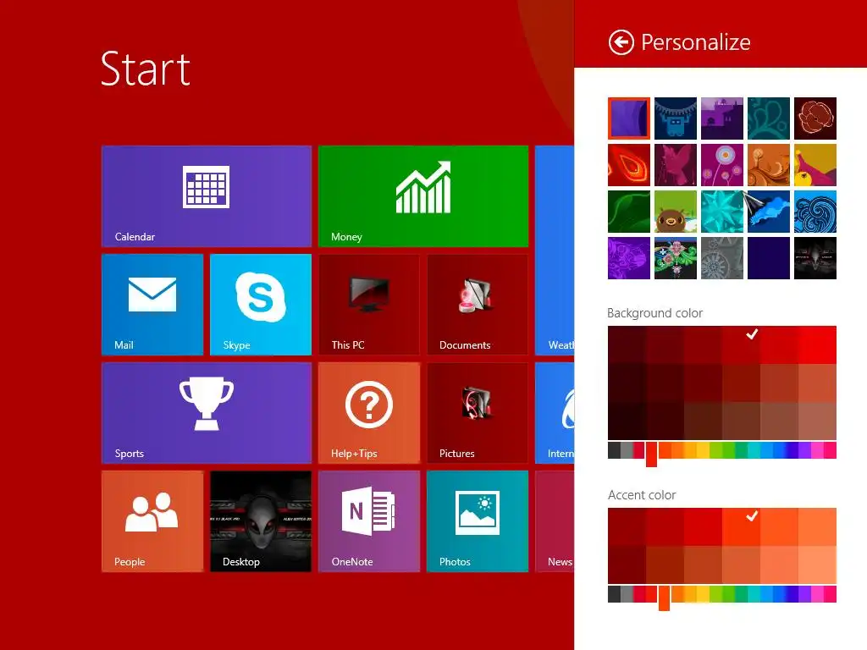Open the Internet Explorer tile
867x650 pixels.
coord(555,413)
